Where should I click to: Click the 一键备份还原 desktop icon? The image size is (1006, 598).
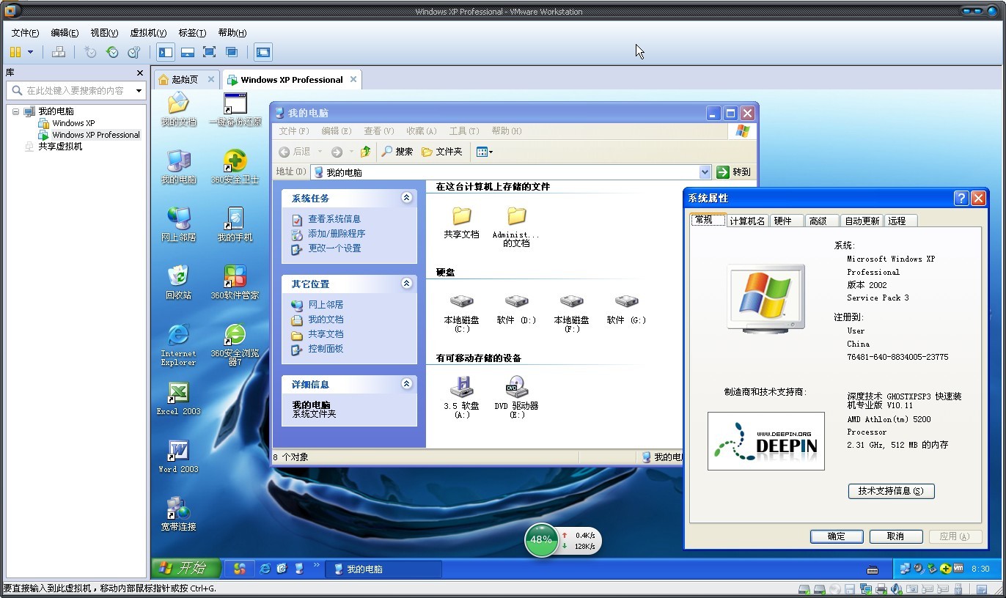235,111
